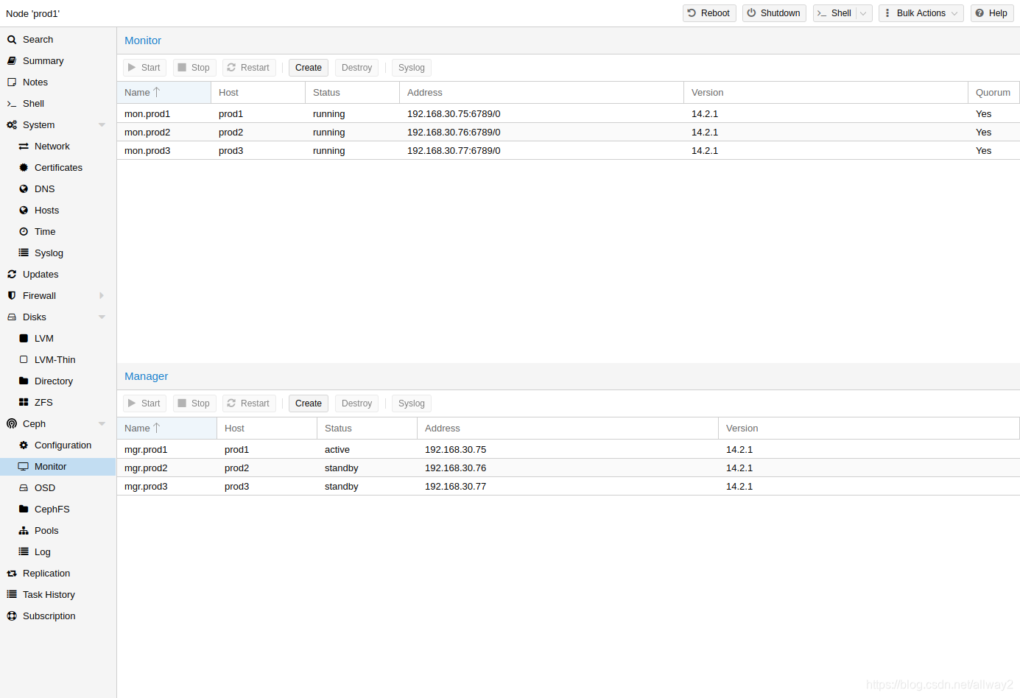
Task: Click Create in the Manager toolbar
Action: pos(309,403)
